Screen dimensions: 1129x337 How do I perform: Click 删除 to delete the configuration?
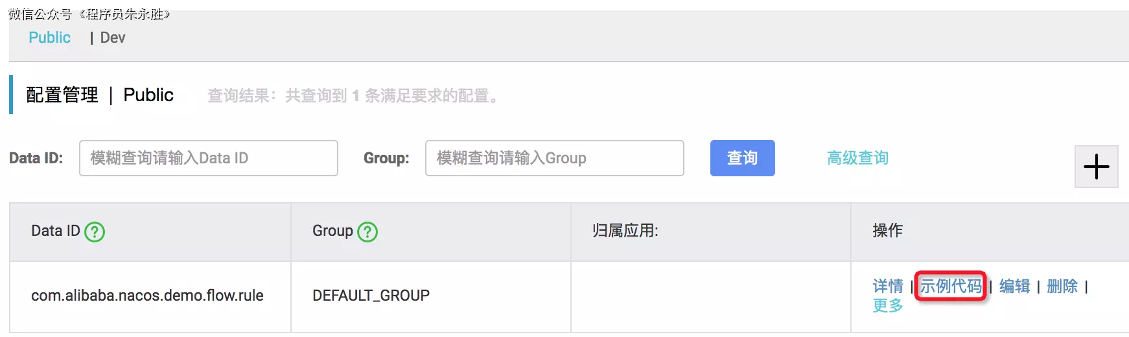tap(1062, 286)
